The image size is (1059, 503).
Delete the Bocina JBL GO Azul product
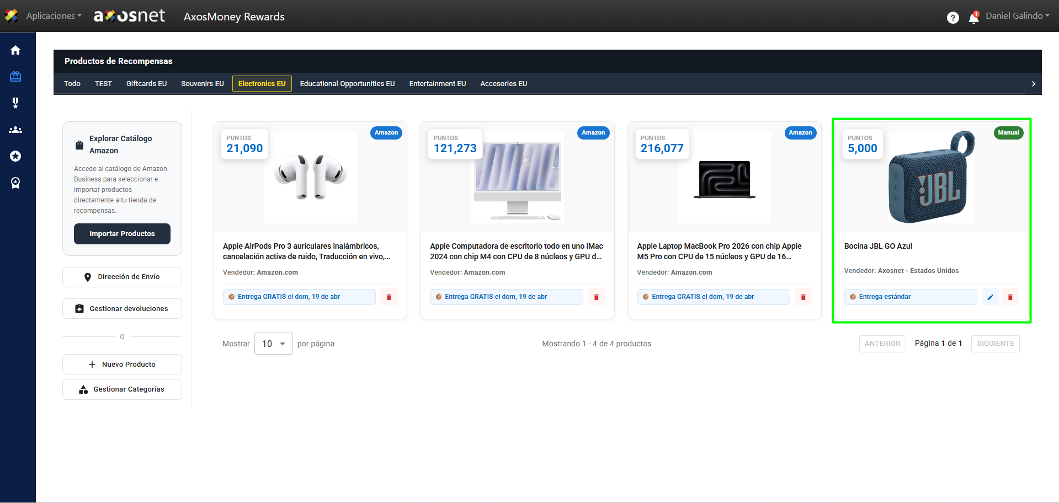click(1010, 297)
